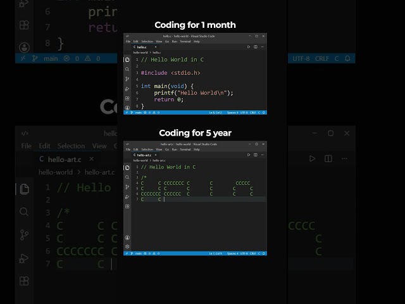Open Manage gear in the hello-art.c window
Image resolution: width=405 pixels, height=304 pixels.
click(x=127, y=246)
